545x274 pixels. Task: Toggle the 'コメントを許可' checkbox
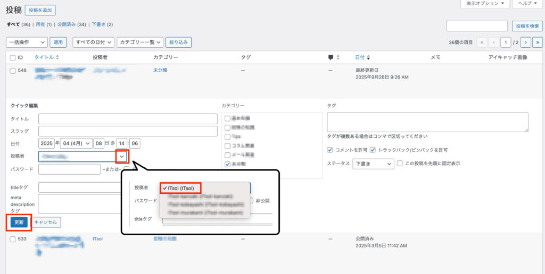331,150
